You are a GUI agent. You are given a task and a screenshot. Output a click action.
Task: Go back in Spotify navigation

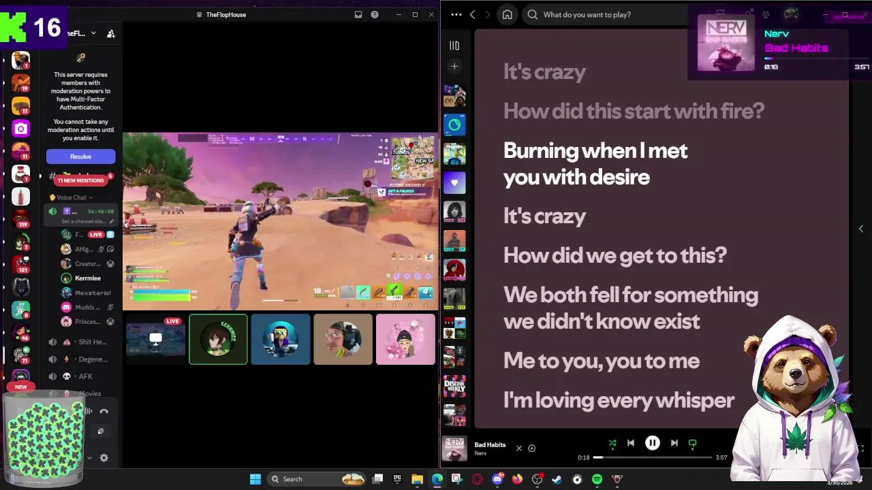pos(472,14)
